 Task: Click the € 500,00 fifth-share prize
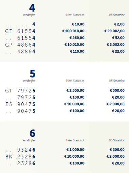pos(117,90)
